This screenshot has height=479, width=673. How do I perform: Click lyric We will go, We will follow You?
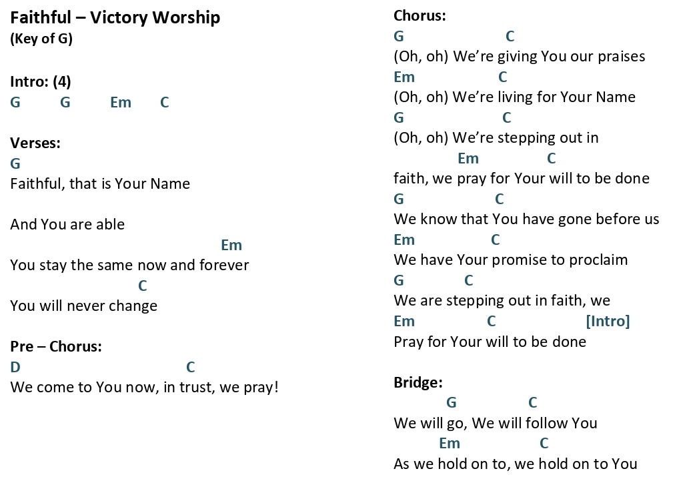(x=496, y=424)
